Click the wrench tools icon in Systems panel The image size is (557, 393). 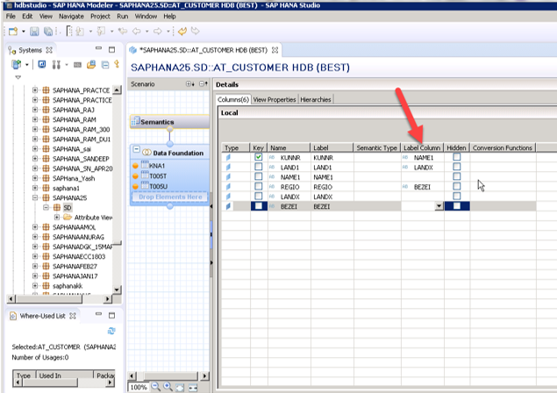coord(56,65)
